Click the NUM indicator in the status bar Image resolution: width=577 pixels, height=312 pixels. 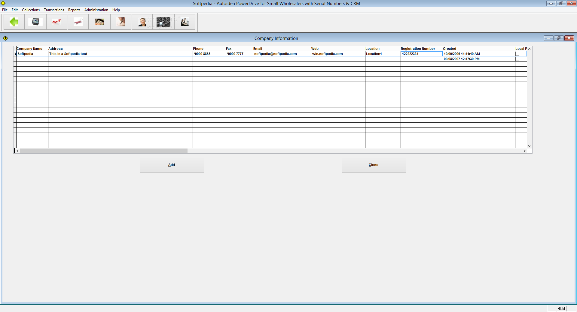tap(561, 309)
